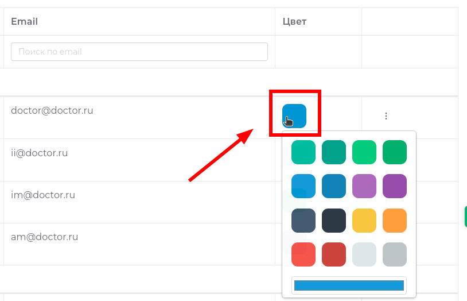Choose the darker blue swatch
Screen dimensions: 467x301
point(334,186)
